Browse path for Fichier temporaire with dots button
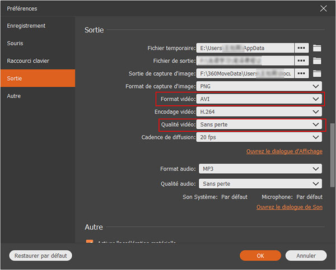The width and height of the screenshot is (336, 270). 301,48
